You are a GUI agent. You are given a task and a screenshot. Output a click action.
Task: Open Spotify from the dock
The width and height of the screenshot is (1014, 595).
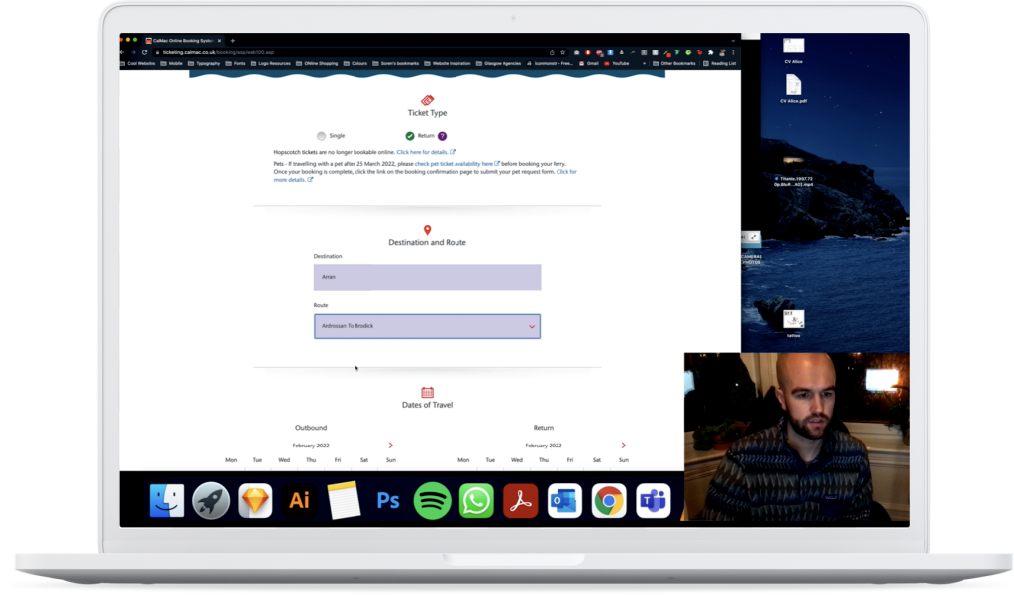pos(432,501)
